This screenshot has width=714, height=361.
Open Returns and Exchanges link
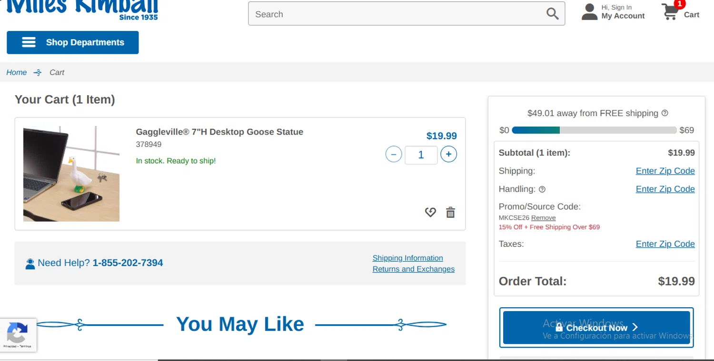413,269
